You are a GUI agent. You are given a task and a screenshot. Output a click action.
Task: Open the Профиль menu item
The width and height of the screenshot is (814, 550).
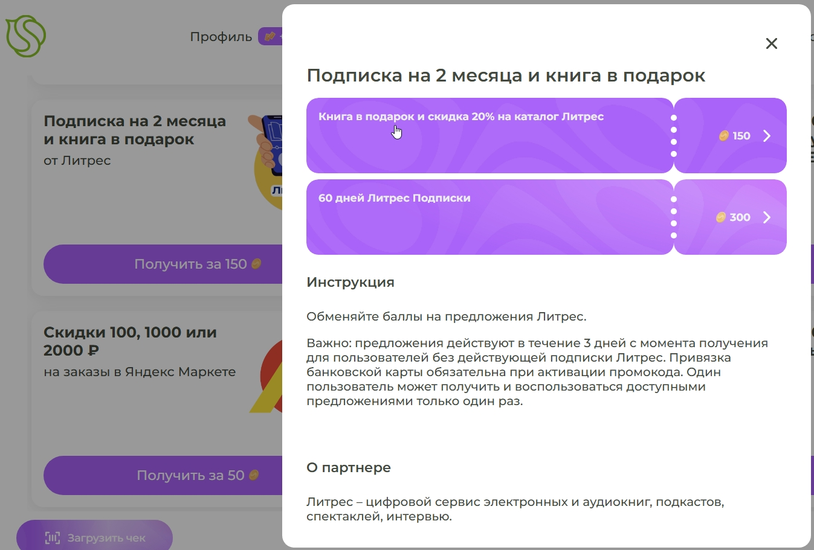pos(221,37)
